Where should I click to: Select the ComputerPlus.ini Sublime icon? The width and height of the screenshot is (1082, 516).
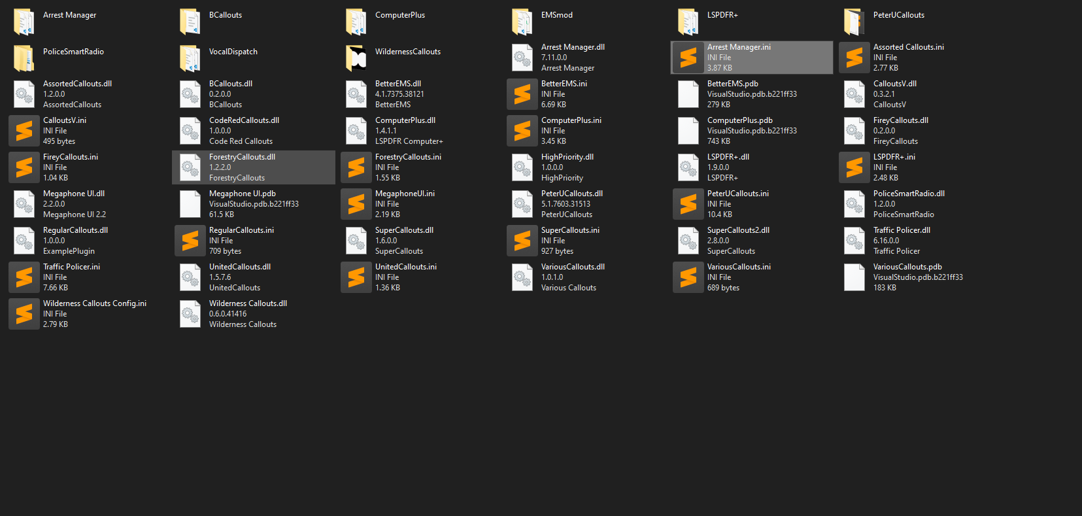click(x=522, y=131)
